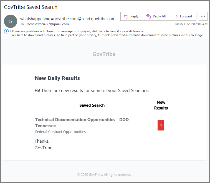The width and height of the screenshot is (210, 183).
Task: Click the 'Thanks,' sign-off line
Action: pyautogui.click(x=42, y=141)
